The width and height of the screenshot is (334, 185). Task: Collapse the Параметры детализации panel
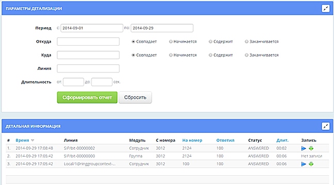click(x=325, y=9)
